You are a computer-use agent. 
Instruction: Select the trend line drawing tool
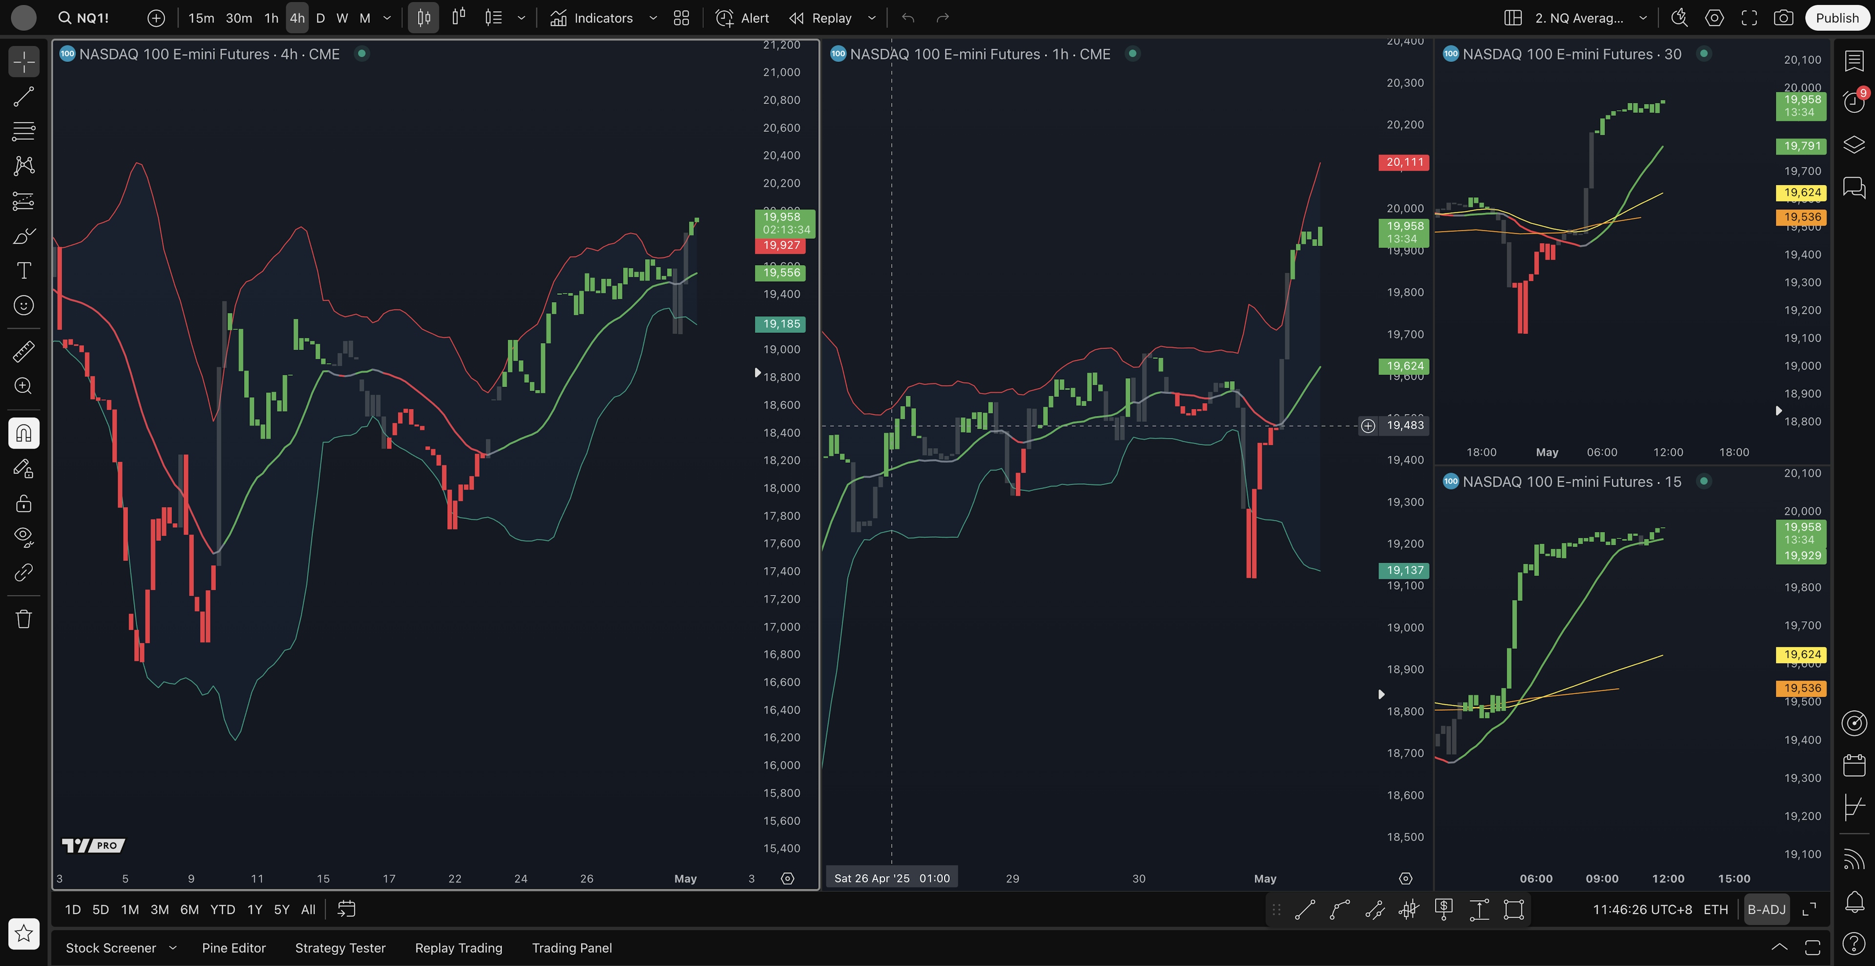tap(23, 97)
